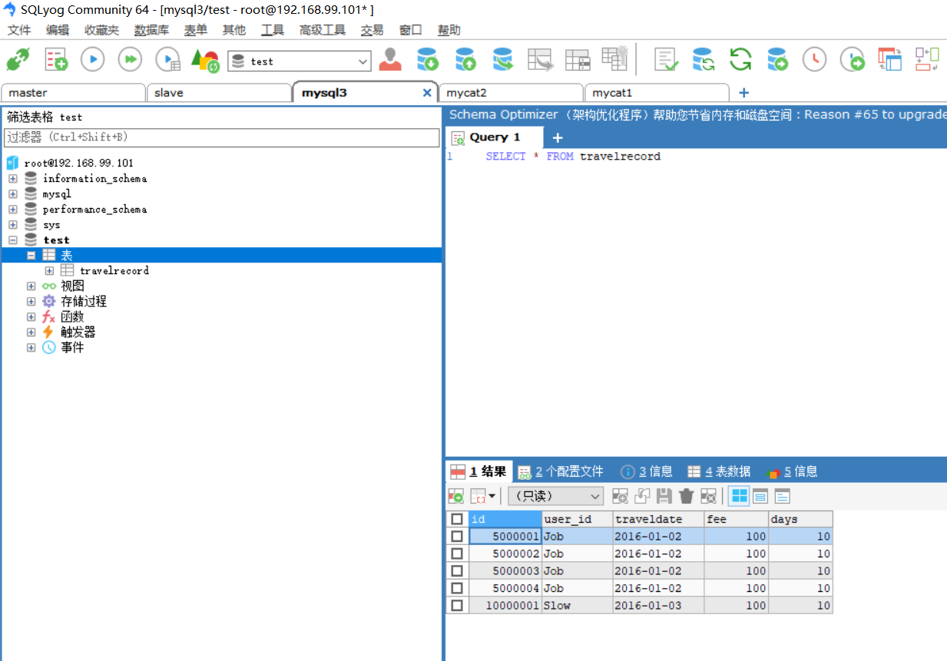Click the save changes floppy icon
Image resolution: width=947 pixels, height=661 pixels.
coord(664,496)
